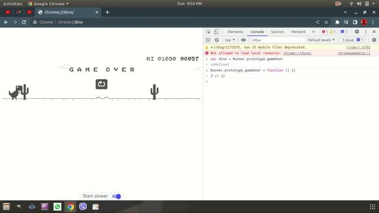
Task: Clear the console
Action: tap(217, 40)
